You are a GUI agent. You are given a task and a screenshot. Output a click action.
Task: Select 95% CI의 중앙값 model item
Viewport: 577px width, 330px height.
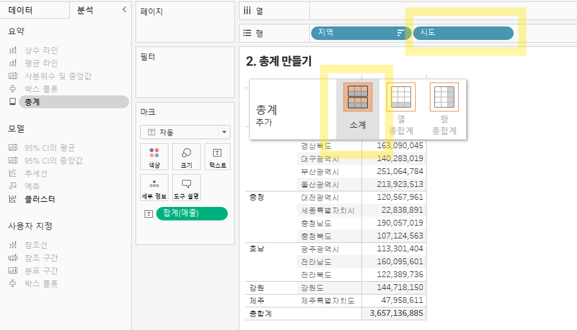pos(54,160)
